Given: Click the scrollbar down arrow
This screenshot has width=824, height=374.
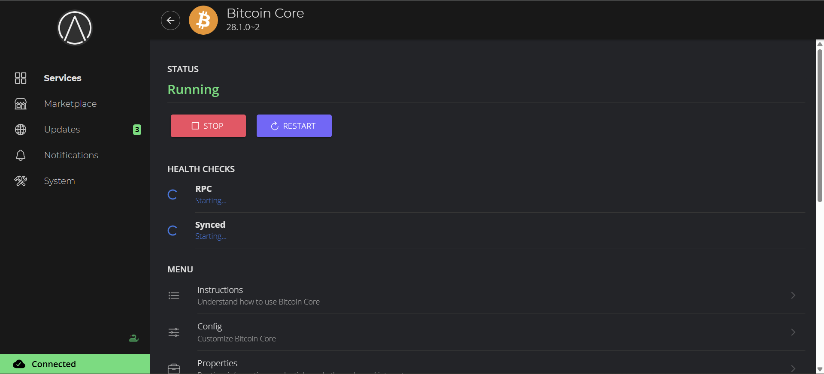Looking at the screenshot, I should coord(820,369).
